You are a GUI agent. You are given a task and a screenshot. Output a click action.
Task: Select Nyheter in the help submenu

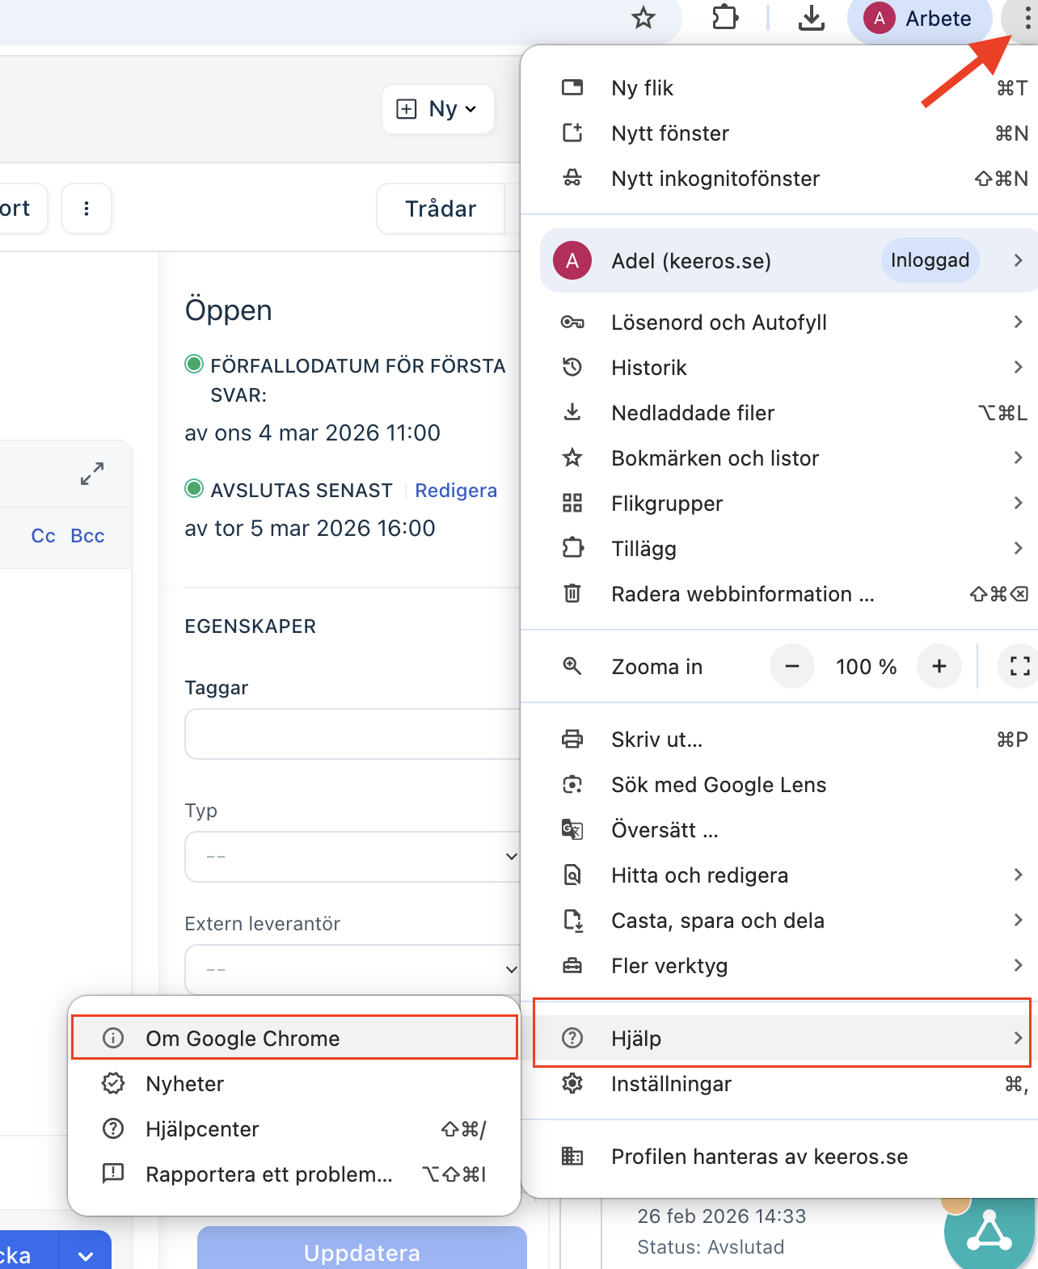(294, 1084)
